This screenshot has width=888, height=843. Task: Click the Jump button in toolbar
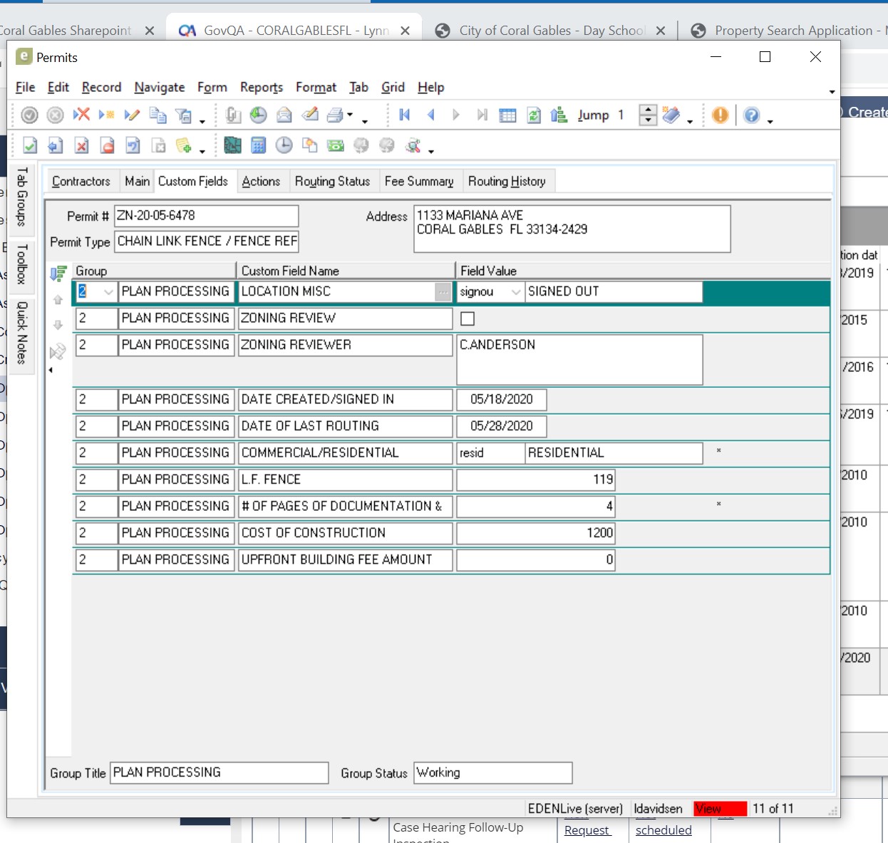point(593,115)
